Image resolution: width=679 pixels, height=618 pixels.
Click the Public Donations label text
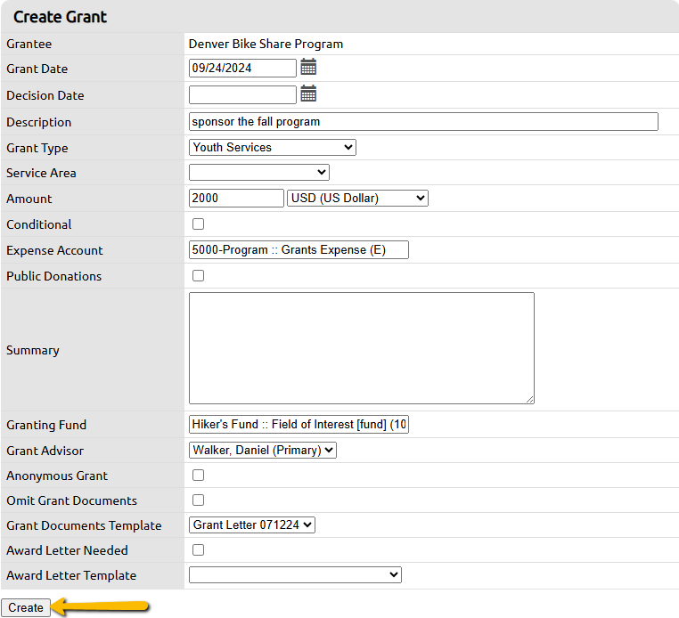tap(54, 277)
